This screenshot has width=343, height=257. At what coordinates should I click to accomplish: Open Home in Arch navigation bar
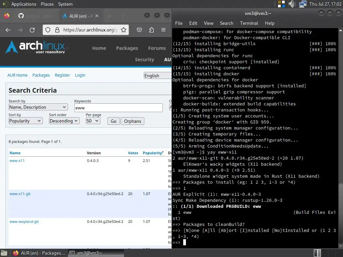pos(99,48)
